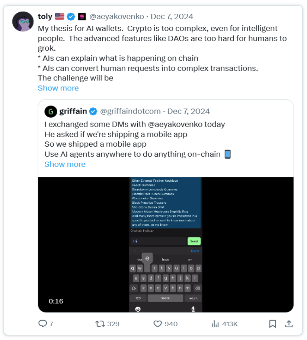Click toly's penguin profile avatar
Image resolution: width=307 pixels, height=340 pixels.
click(23, 22)
